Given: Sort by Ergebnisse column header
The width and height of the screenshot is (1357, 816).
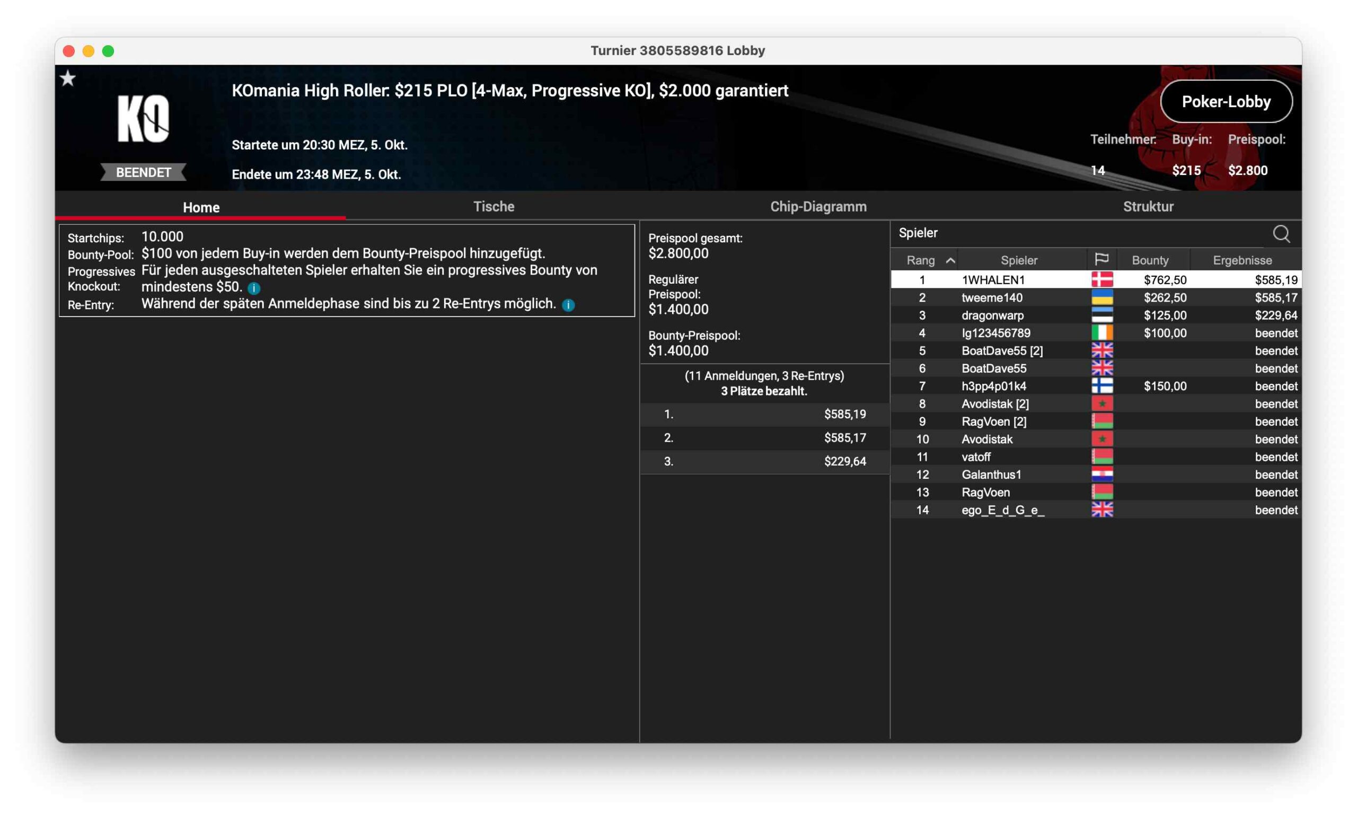Looking at the screenshot, I should [x=1241, y=260].
